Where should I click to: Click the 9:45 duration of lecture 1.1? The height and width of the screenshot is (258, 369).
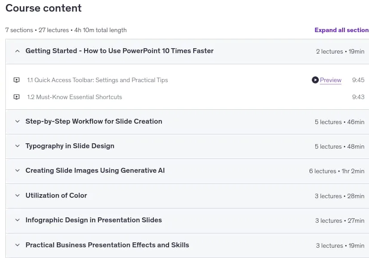(x=358, y=80)
